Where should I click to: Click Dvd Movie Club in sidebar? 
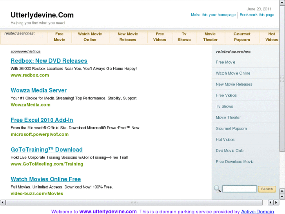[230, 151]
